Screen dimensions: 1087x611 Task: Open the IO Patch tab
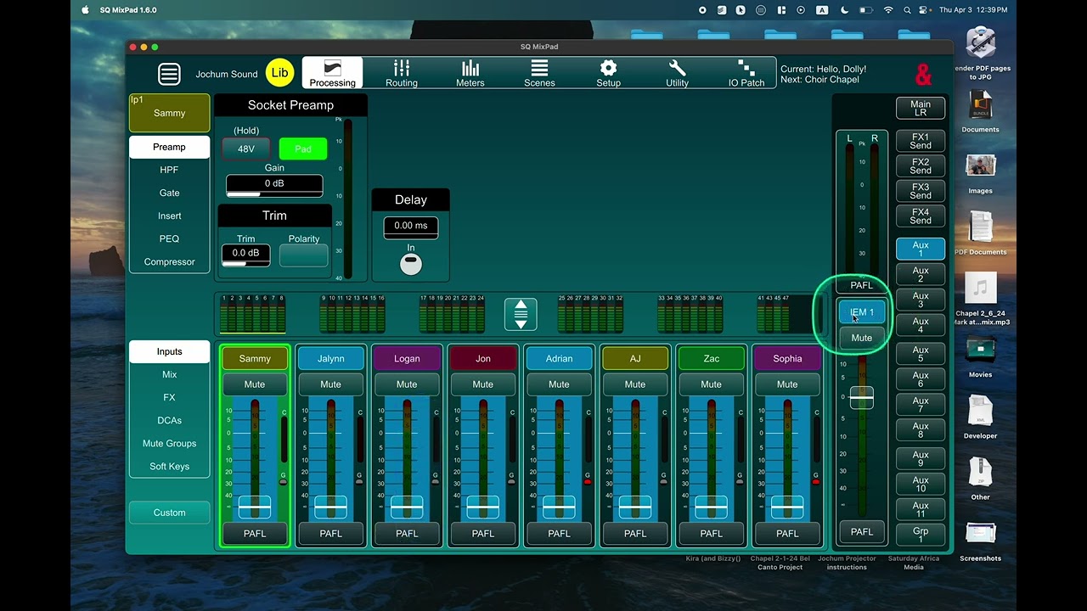point(746,73)
